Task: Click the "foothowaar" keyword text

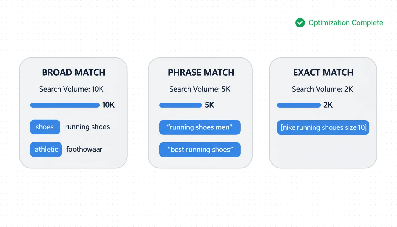Action: pyautogui.click(x=84, y=150)
